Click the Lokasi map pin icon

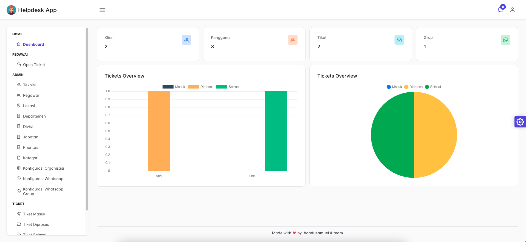tap(19, 106)
